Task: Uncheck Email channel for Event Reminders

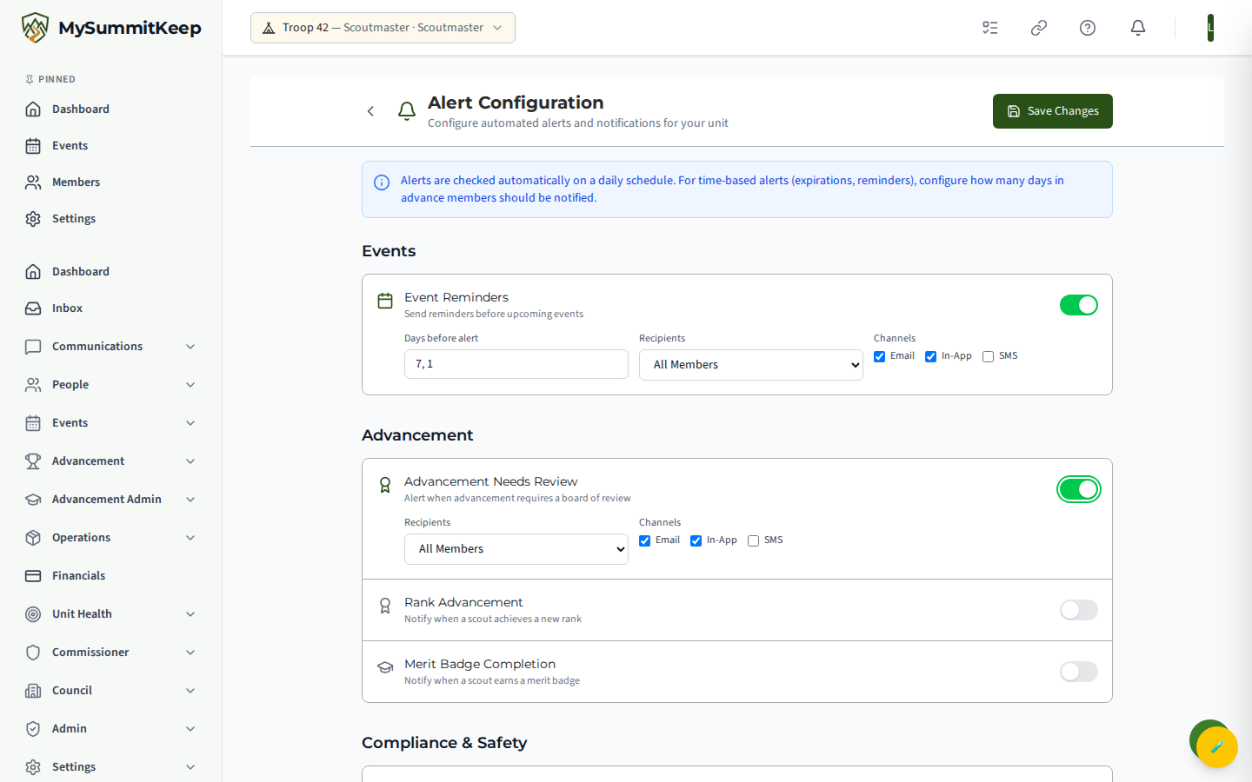Action: (880, 356)
